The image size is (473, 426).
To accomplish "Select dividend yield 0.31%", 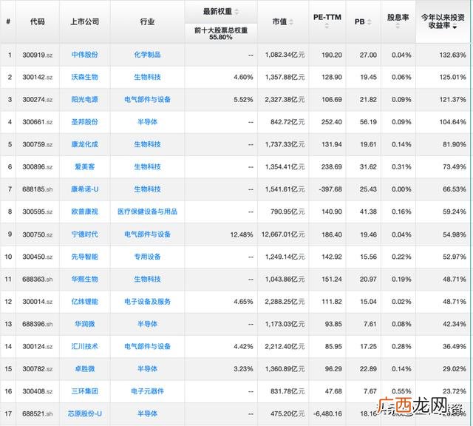I will (x=401, y=166).
